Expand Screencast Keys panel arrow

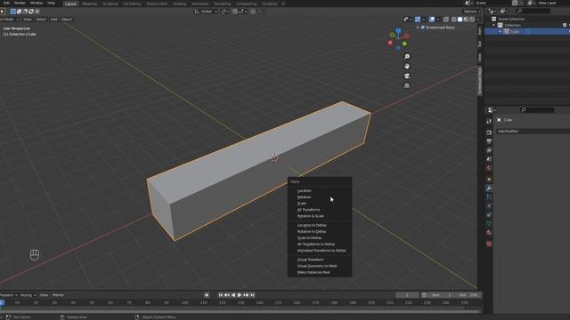tap(418, 28)
